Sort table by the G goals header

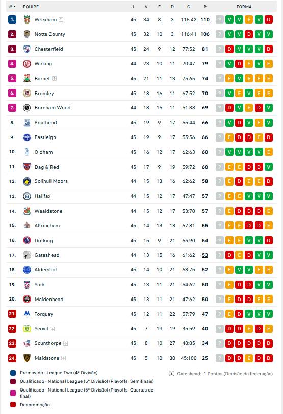[x=189, y=7]
